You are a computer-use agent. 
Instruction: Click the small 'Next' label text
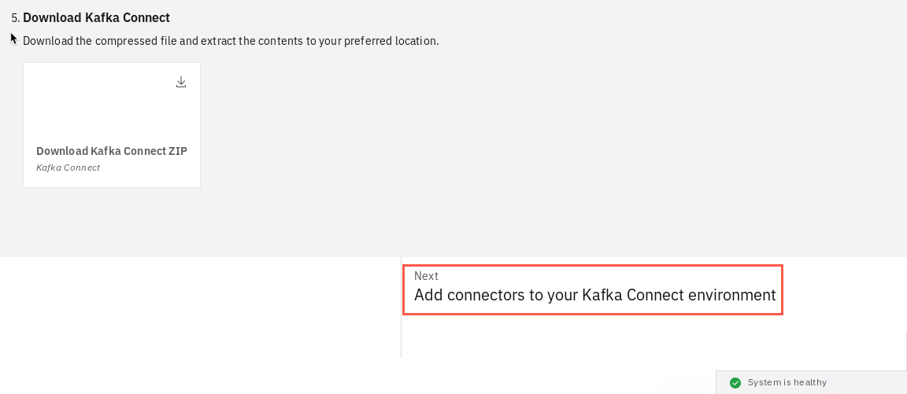426,276
